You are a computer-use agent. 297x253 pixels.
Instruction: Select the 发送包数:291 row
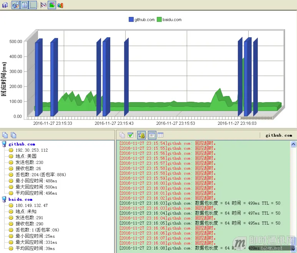(29, 218)
